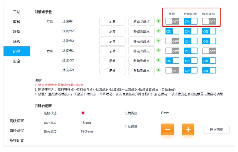
Task: Toggle 姿态联动 switch for 左垛 过渡点3
Action: pos(209,41)
